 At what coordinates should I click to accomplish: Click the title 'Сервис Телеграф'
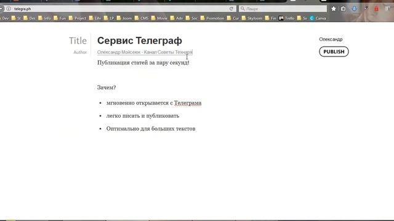coord(140,41)
